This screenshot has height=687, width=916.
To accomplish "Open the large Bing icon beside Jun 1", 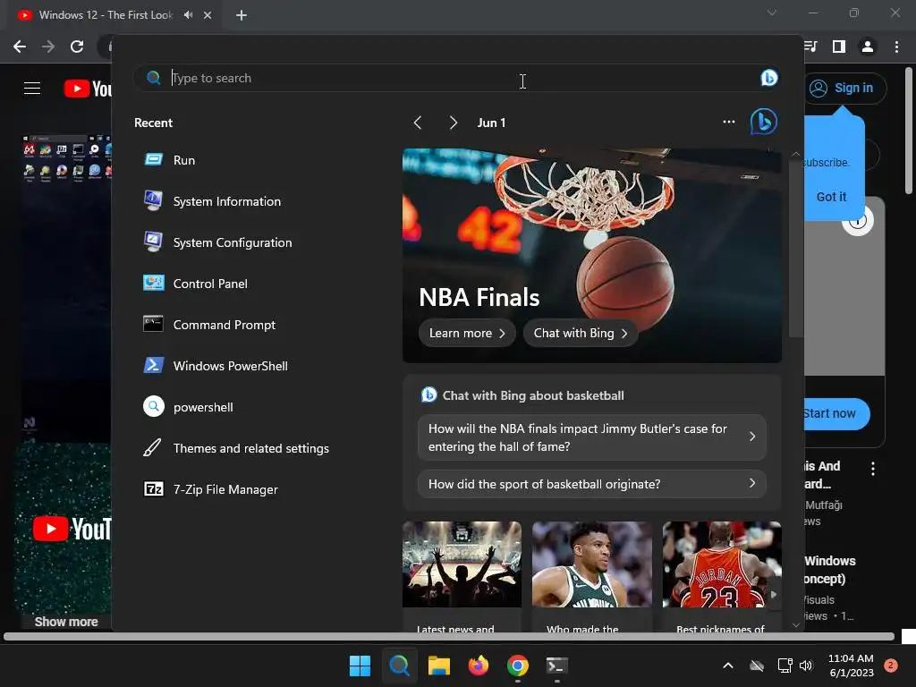I will (x=764, y=122).
